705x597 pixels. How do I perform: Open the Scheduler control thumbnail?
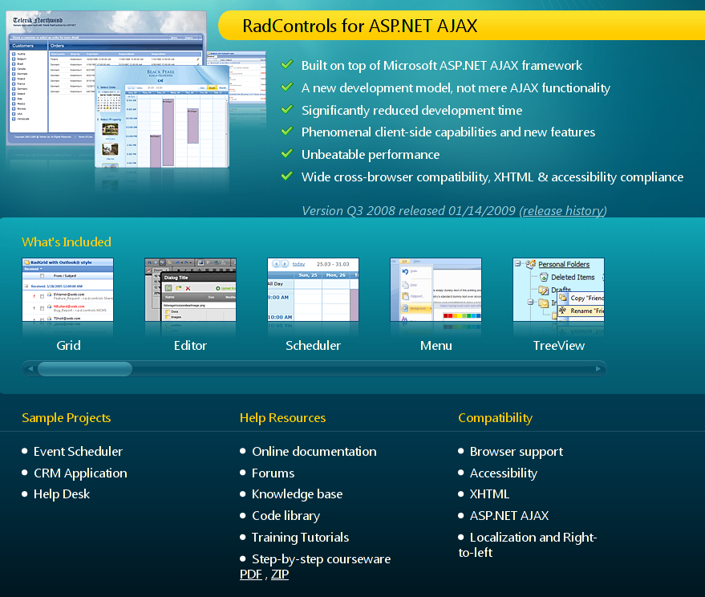[x=314, y=290]
